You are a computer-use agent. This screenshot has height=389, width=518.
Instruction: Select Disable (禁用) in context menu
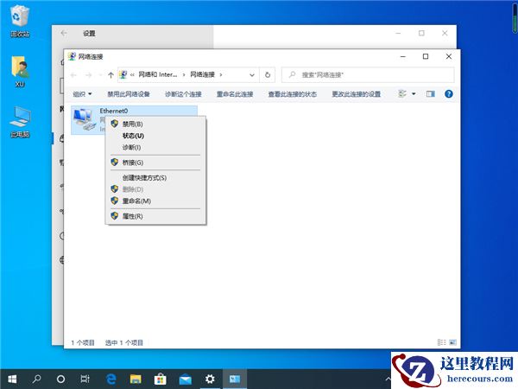155,124
